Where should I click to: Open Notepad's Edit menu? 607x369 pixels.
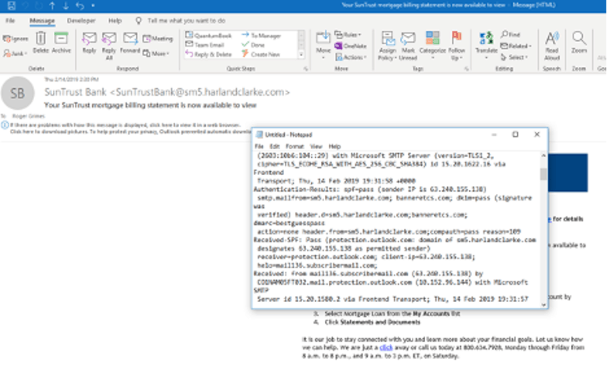[275, 146]
